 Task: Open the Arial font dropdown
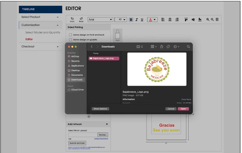point(100,19)
